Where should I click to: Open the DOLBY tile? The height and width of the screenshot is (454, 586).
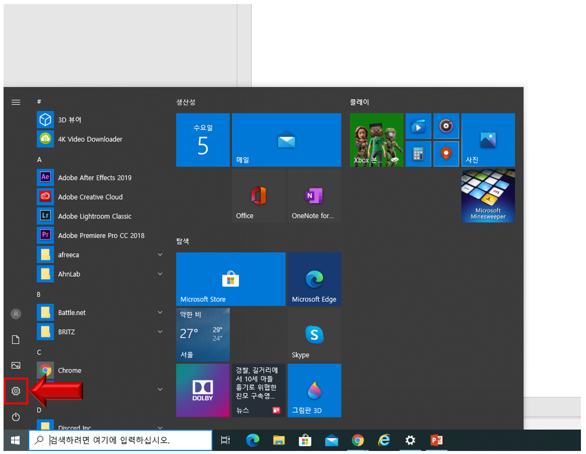coord(203,390)
